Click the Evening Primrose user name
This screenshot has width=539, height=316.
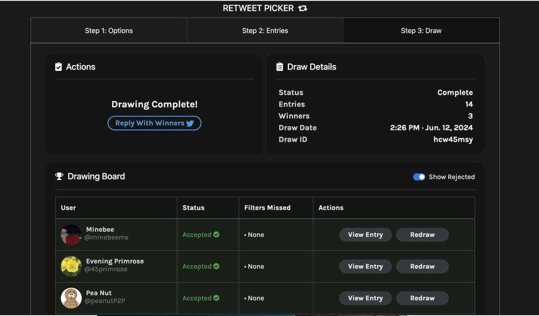115,261
